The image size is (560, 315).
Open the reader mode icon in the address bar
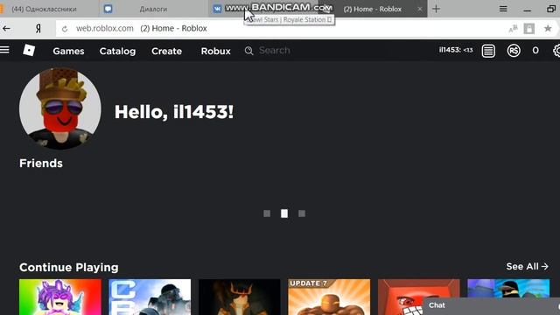tap(528, 29)
